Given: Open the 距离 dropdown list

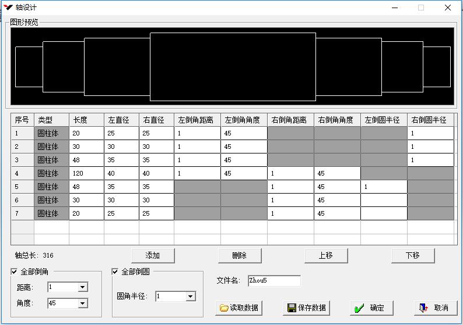Looking at the screenshot, I should pos(82,287).
